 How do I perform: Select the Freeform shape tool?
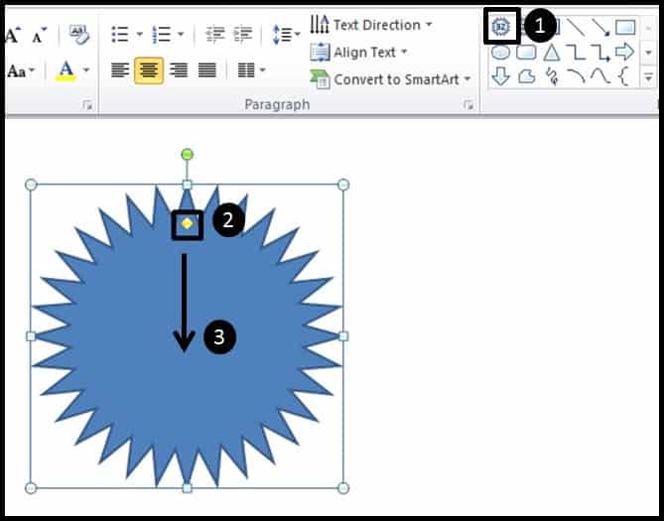(x=526, y=77)
